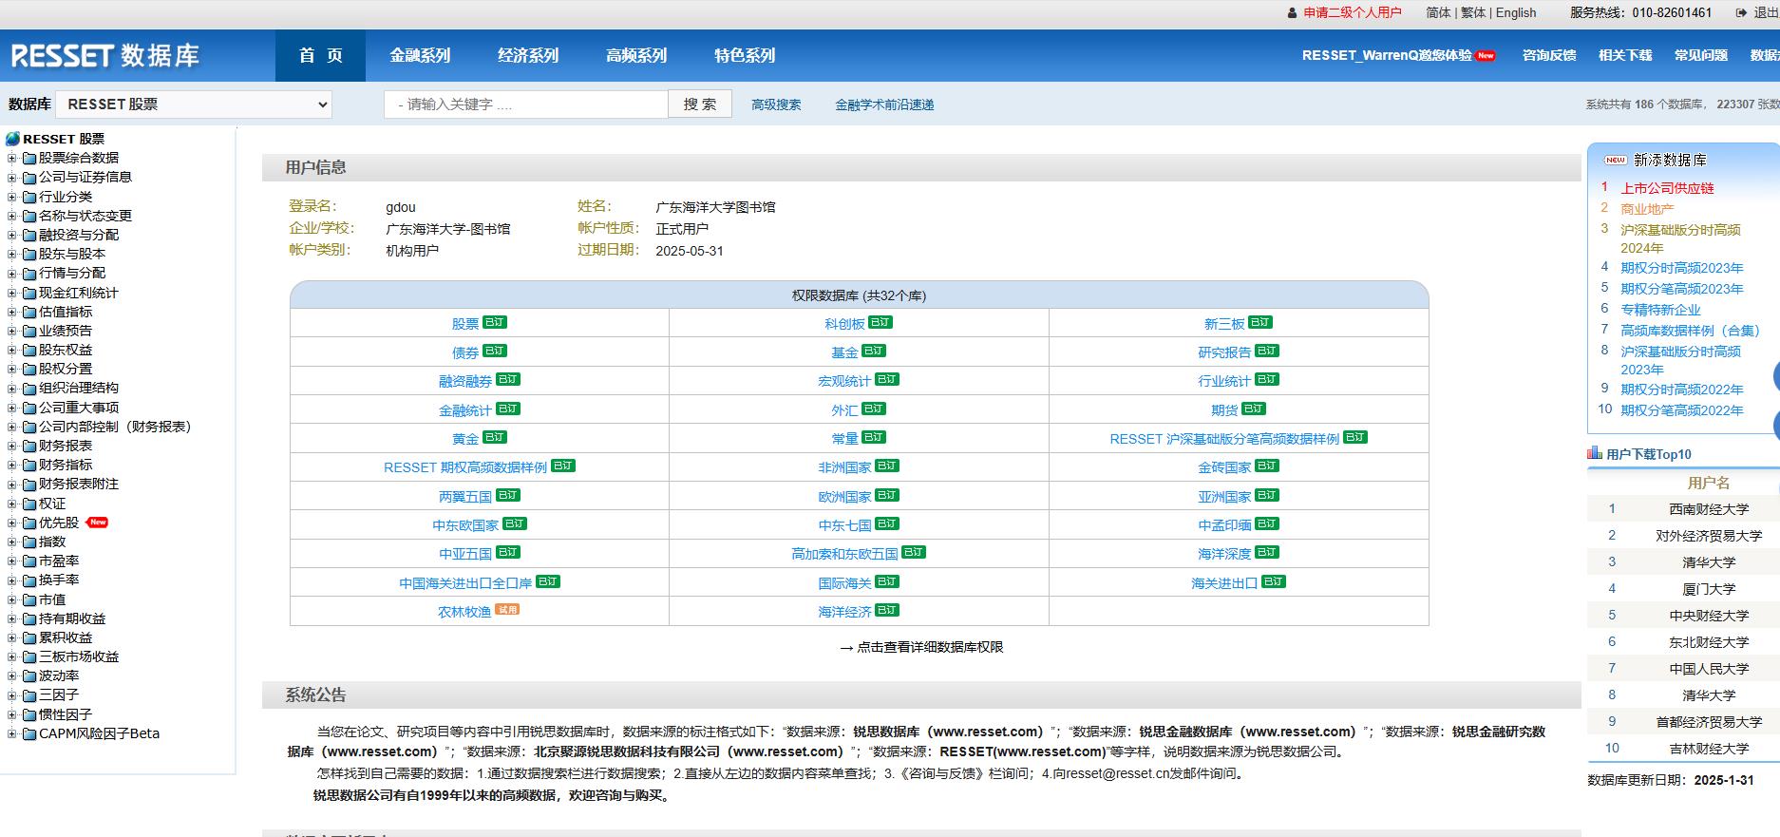Click folder icon beside 市盈率
Screen dimensions: 1780x837
[x=28, y=561]
